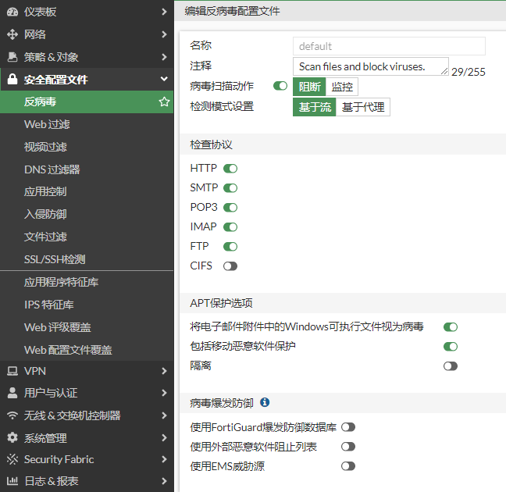The width and height of the screenshot is (506, 492).
Task: Click the dashboard gauge icon
Action: (12, 12)
